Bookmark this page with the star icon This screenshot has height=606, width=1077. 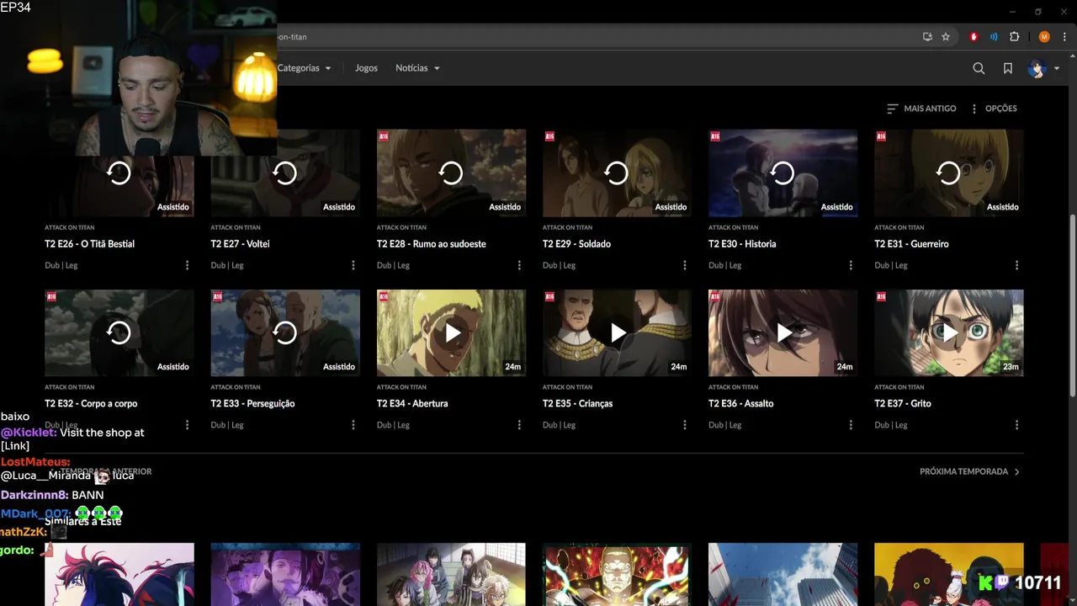tap(946, 37)
